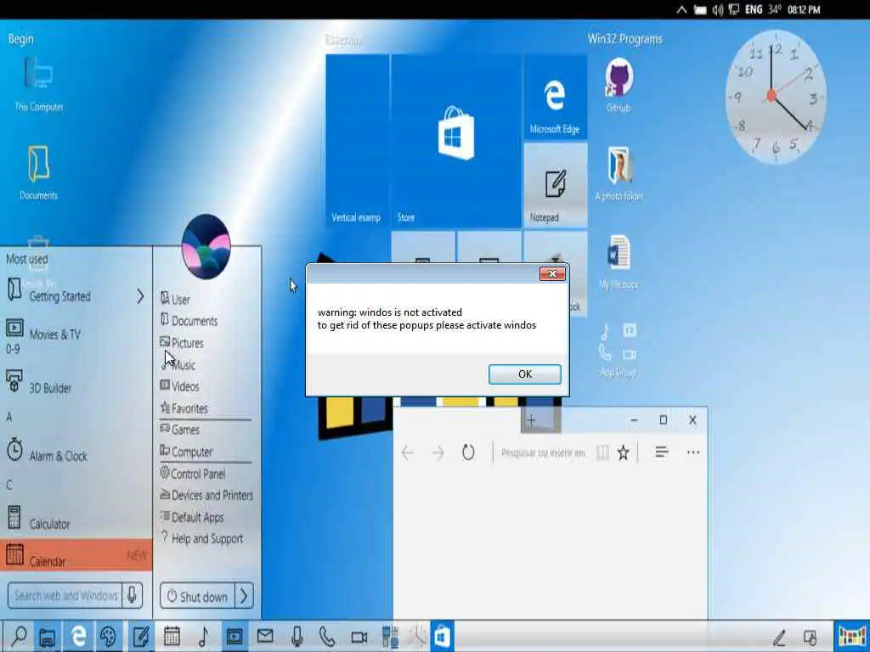Click the Edge address bar

click(x=544, y=453)
